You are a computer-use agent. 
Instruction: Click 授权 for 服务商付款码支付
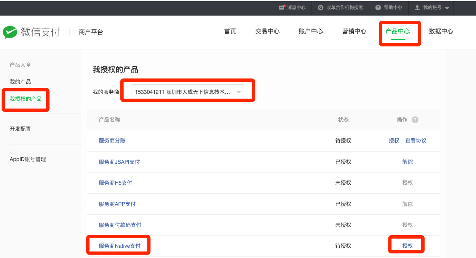tap(407, 225)
